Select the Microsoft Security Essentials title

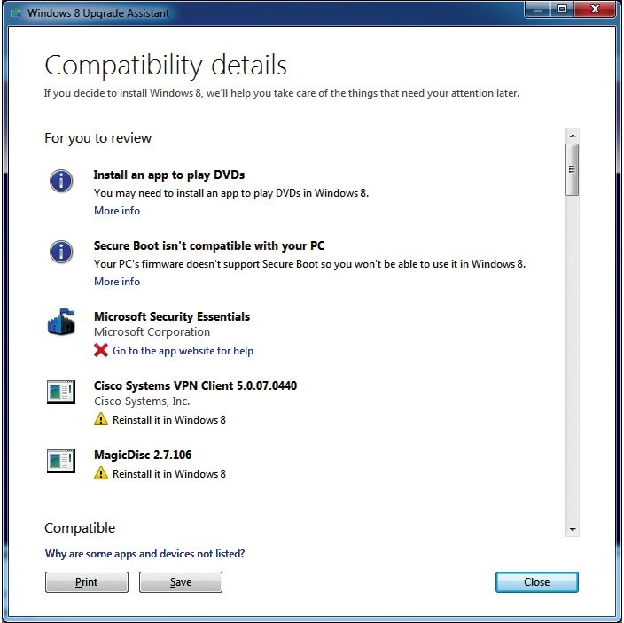[x=172, y=316]
